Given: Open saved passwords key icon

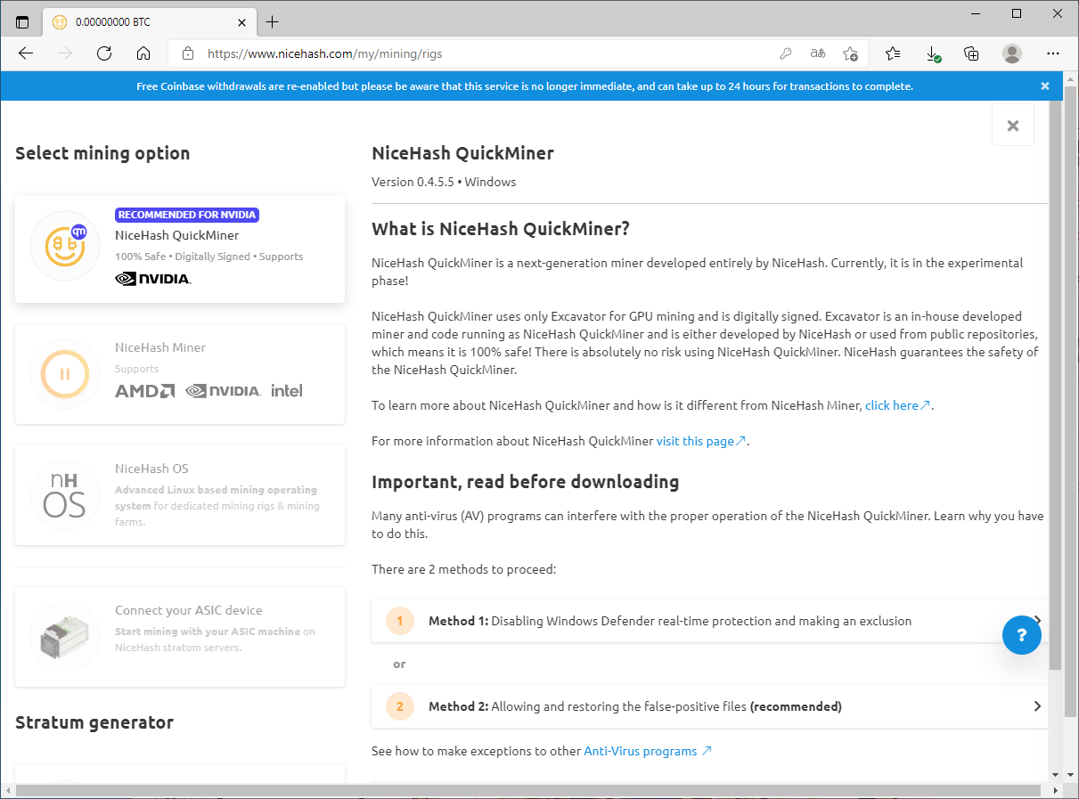Looking at the screenshot, I should tap(786, 53).
